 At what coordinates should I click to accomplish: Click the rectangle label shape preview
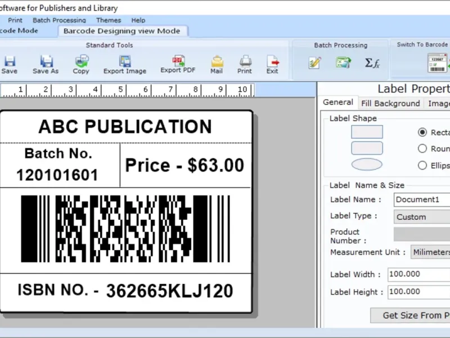point(367,132)
